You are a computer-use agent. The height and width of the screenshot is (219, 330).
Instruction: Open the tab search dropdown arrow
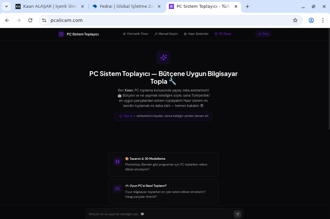[x=6, y=6]
